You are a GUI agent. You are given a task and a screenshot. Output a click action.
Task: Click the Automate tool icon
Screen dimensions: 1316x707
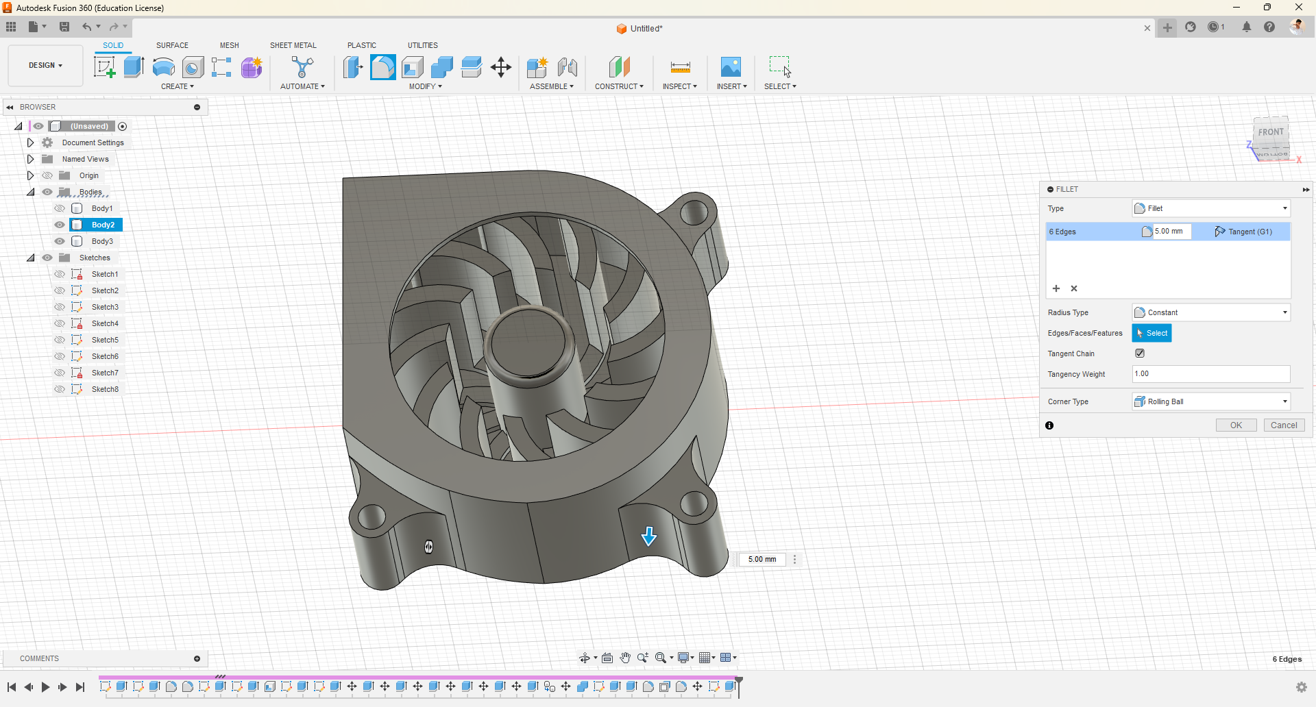tap(302, 67)
